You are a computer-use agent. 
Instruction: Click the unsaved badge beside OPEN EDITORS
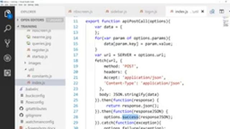coord(55,20)
